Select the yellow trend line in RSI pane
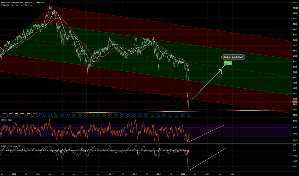This screenshot has width=299, height=176. pyautogui.click(x=207, y=133)
